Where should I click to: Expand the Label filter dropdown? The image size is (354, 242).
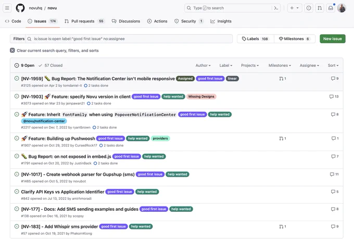pyautogui.click(x=226, y=65)
